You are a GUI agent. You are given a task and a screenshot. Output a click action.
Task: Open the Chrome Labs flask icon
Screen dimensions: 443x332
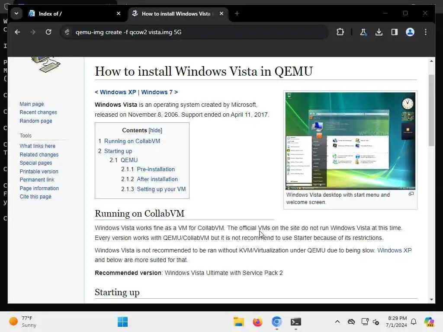pos(363,32)
